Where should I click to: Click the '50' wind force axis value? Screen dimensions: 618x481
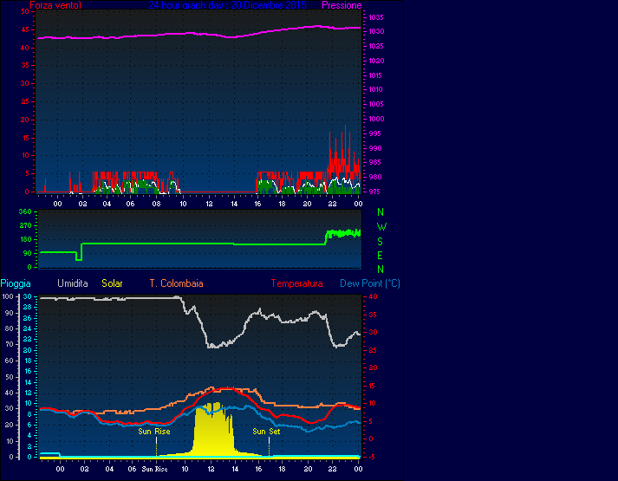tap(25, 11)
